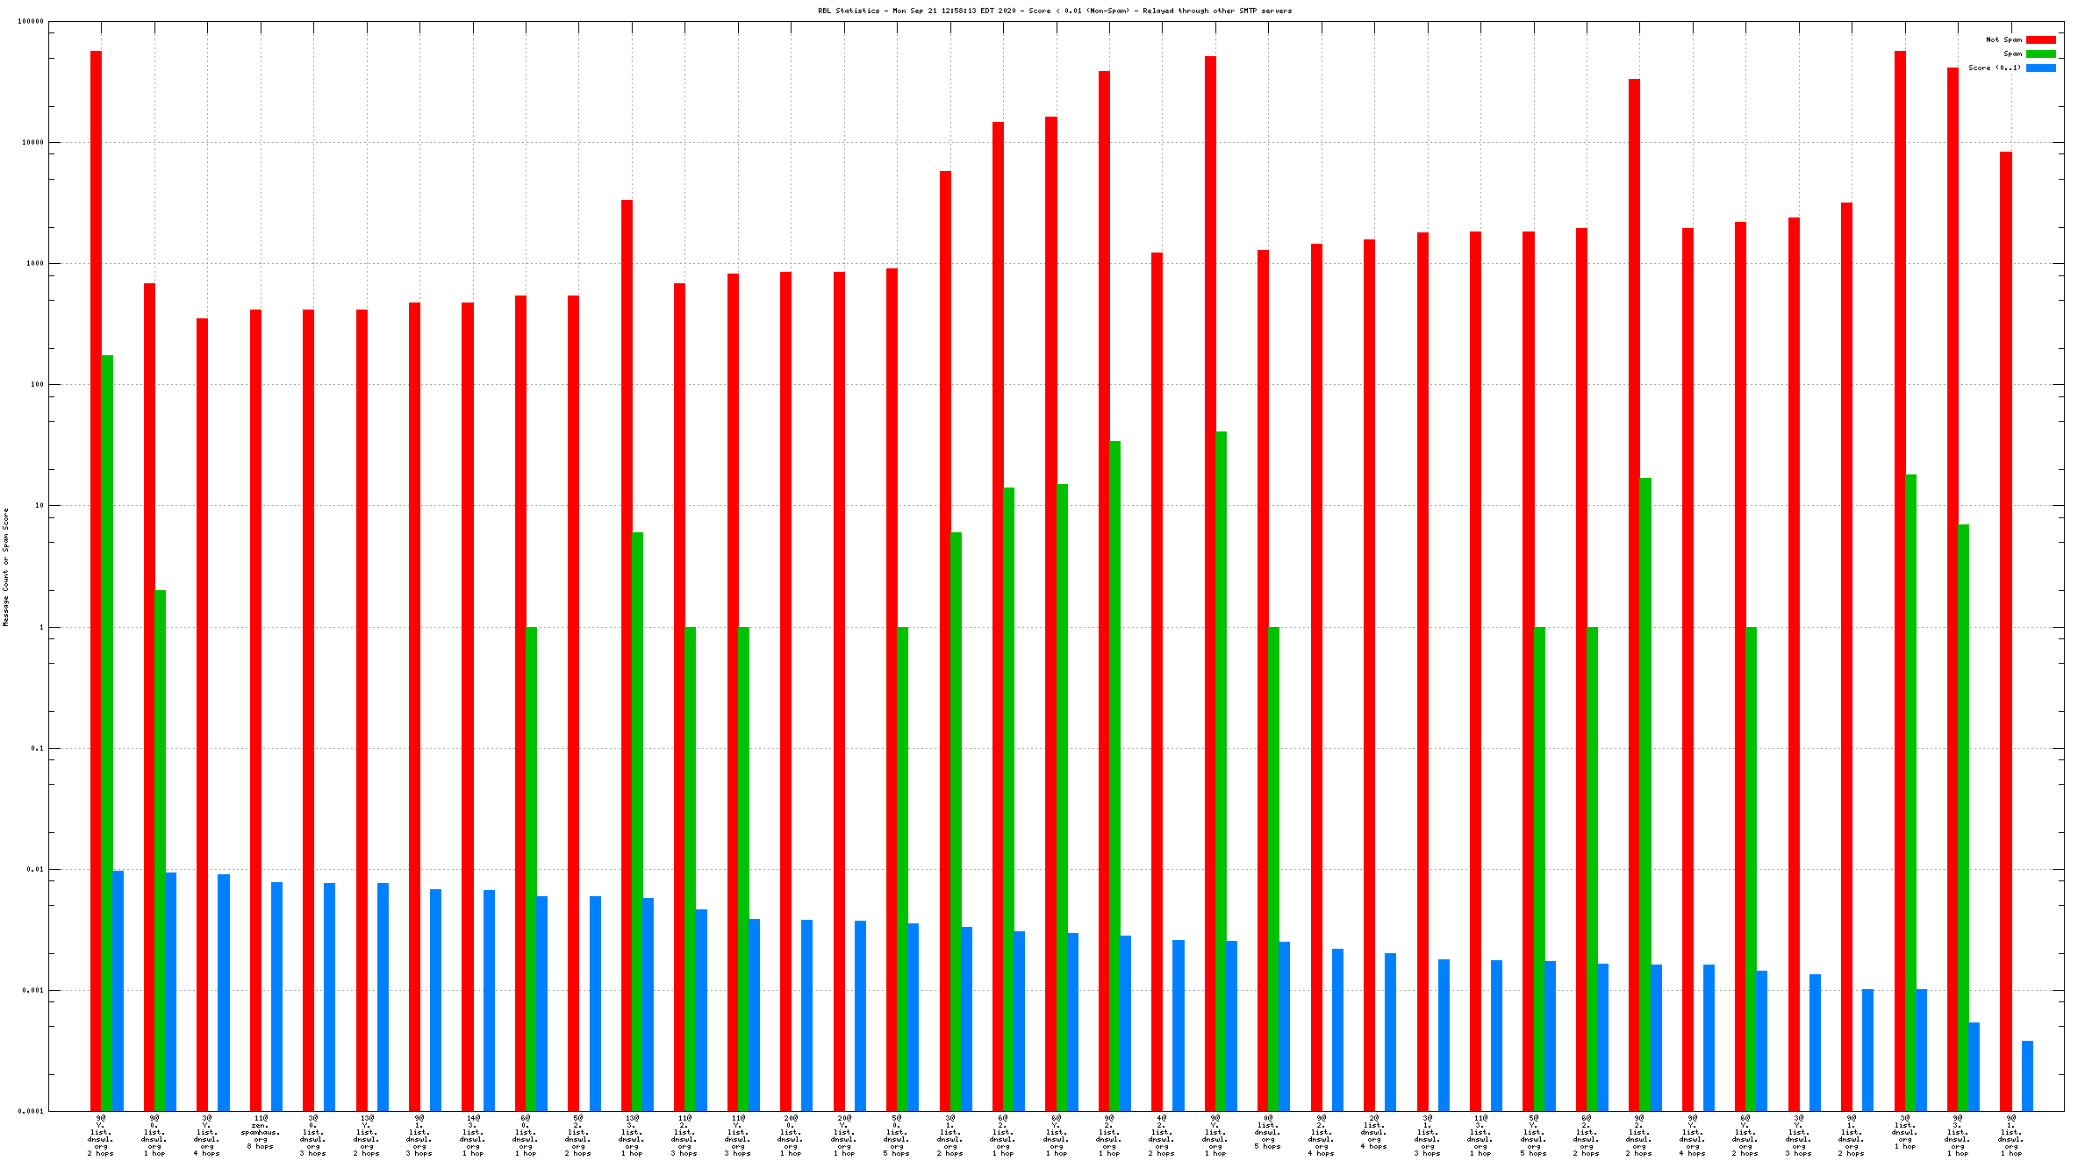Click the rightmost blue Score bar
Viewport: 2078px width, 1168px height.
click(2027, 1076)
